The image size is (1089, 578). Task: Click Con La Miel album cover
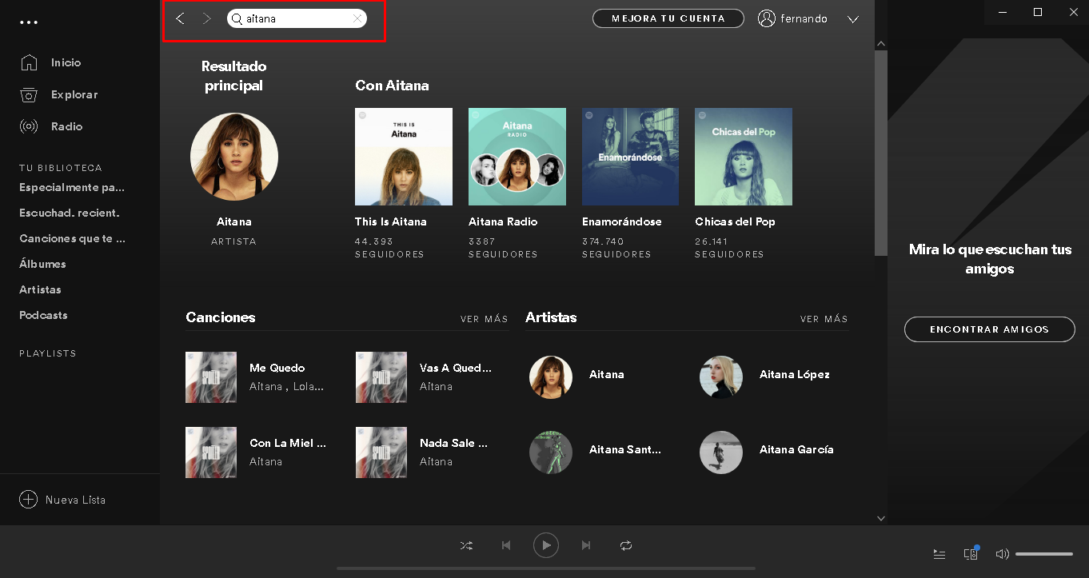tap(211, 452)
